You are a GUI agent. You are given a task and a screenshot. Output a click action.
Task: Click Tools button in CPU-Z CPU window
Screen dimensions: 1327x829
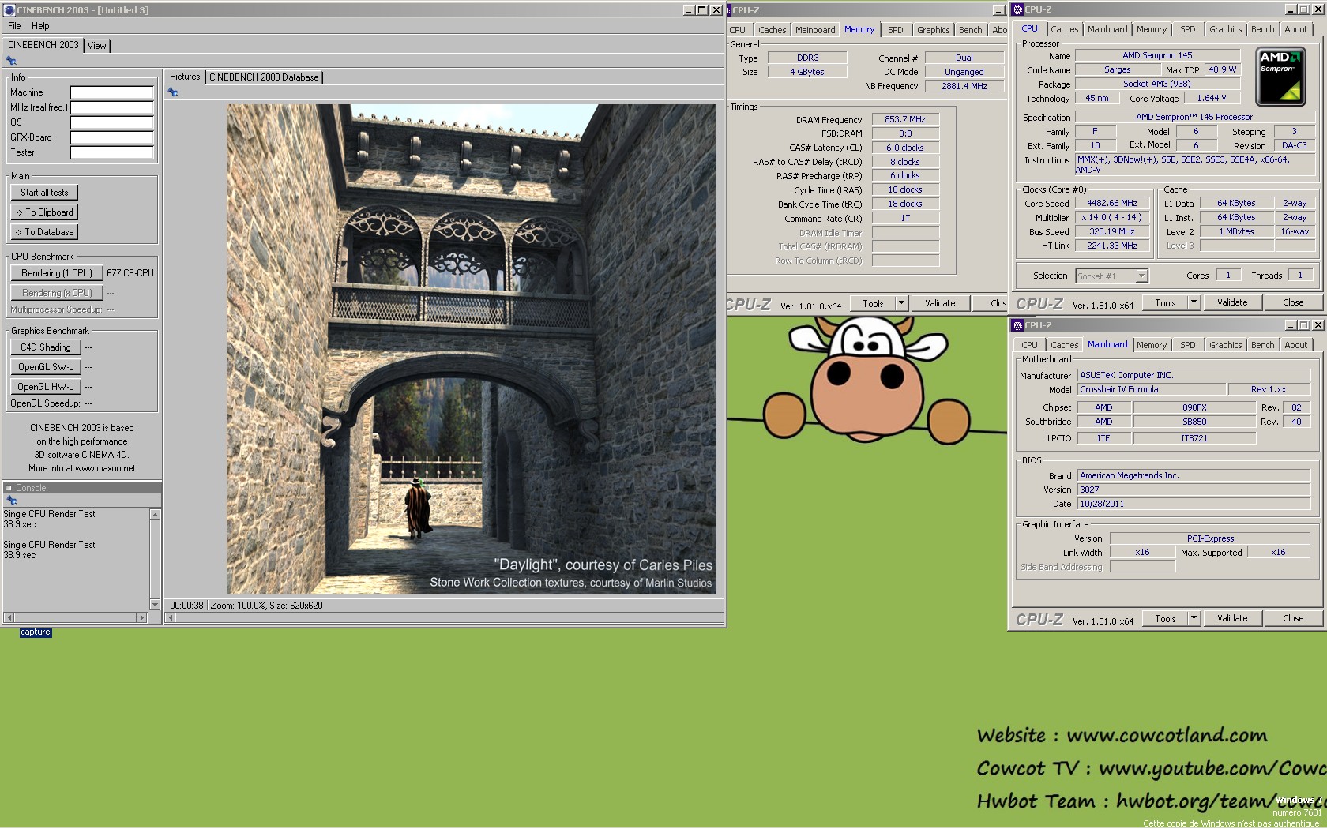[x=1165, y=302]
